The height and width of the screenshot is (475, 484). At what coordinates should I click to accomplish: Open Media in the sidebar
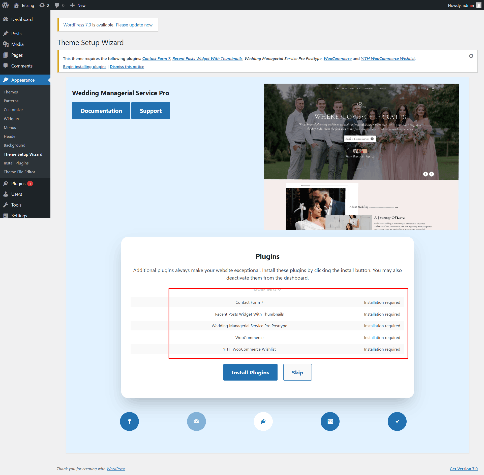tap(25, 44)
